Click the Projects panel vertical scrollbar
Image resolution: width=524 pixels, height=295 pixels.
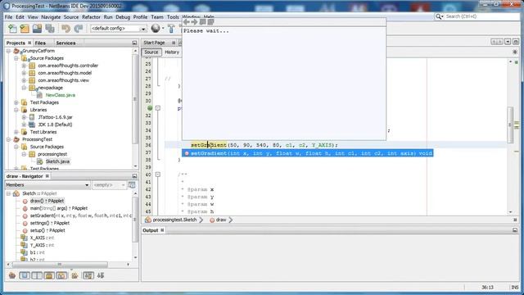point(135,98)
